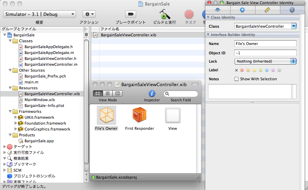Click the Notes text area
The width and height of the screenshot is (308, 190).
(252, 91)
